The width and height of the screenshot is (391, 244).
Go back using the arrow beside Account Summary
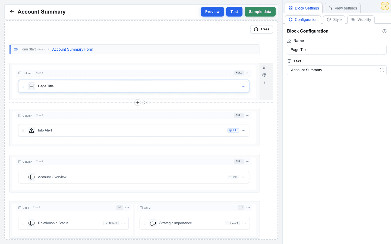point(12,12)
